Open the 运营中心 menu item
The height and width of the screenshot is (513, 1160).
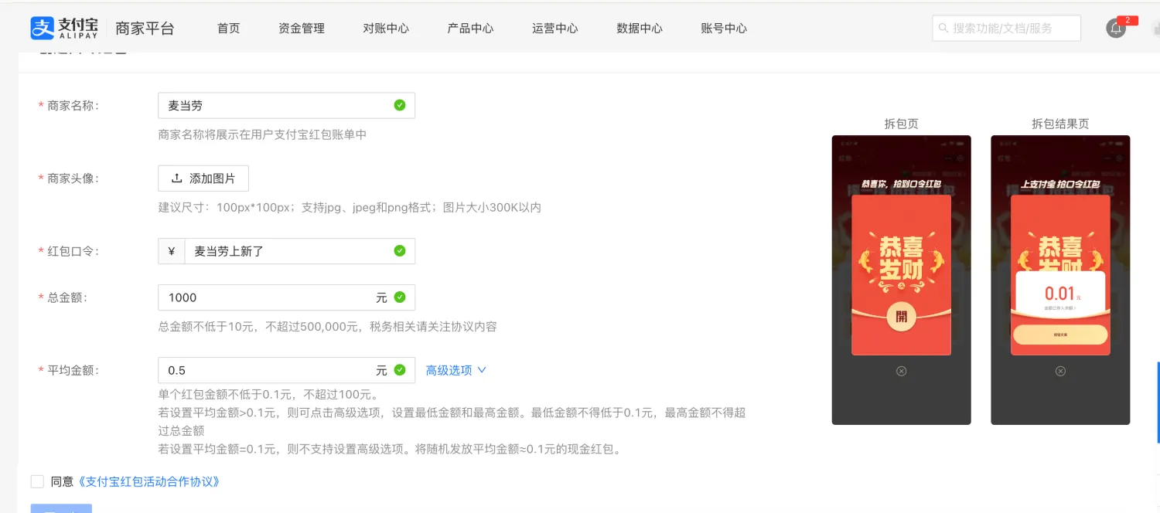coord(555,28)
